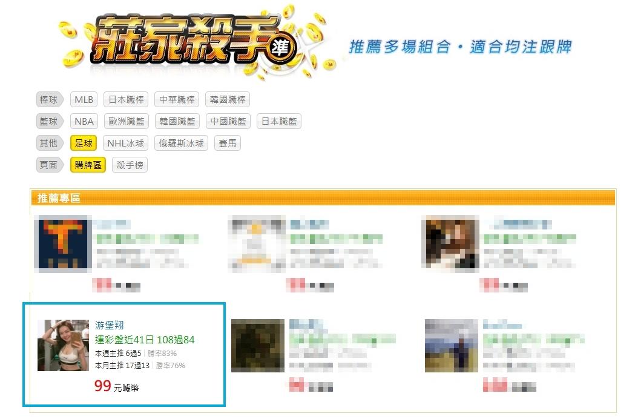Open the 運彩盤近41日 108過84 record link
This screenshot has width=635, height=419.
coord(145,340)
